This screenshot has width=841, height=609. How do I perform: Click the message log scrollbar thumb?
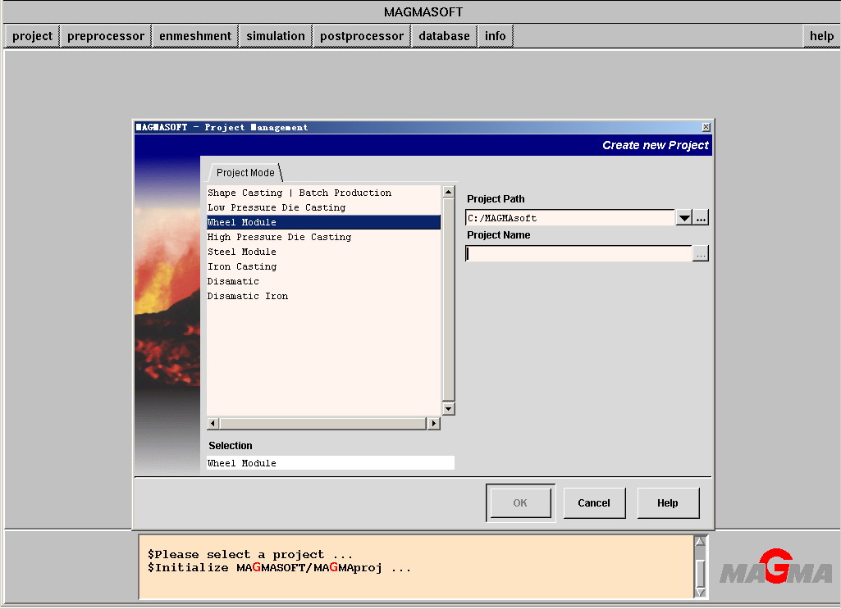coord(700,573)
